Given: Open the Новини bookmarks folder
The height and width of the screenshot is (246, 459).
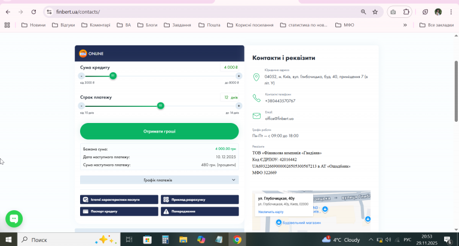Looking at the screenshot, I should tap(33, 25).
